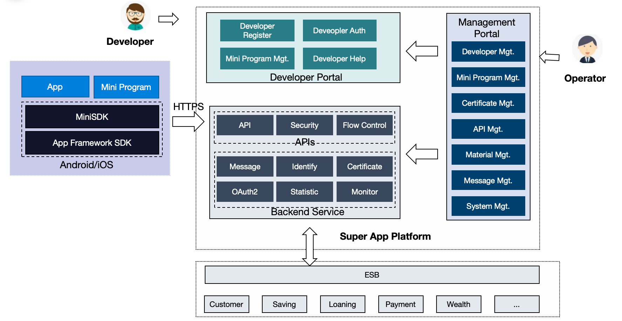The image size is (622, 321).
Task: Click the HTTPS label
Action: (x=188, y=107)
